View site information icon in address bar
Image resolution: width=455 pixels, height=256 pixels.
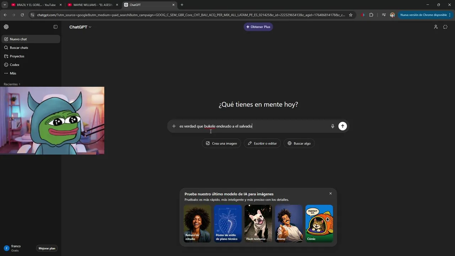(x=32, y=15)
